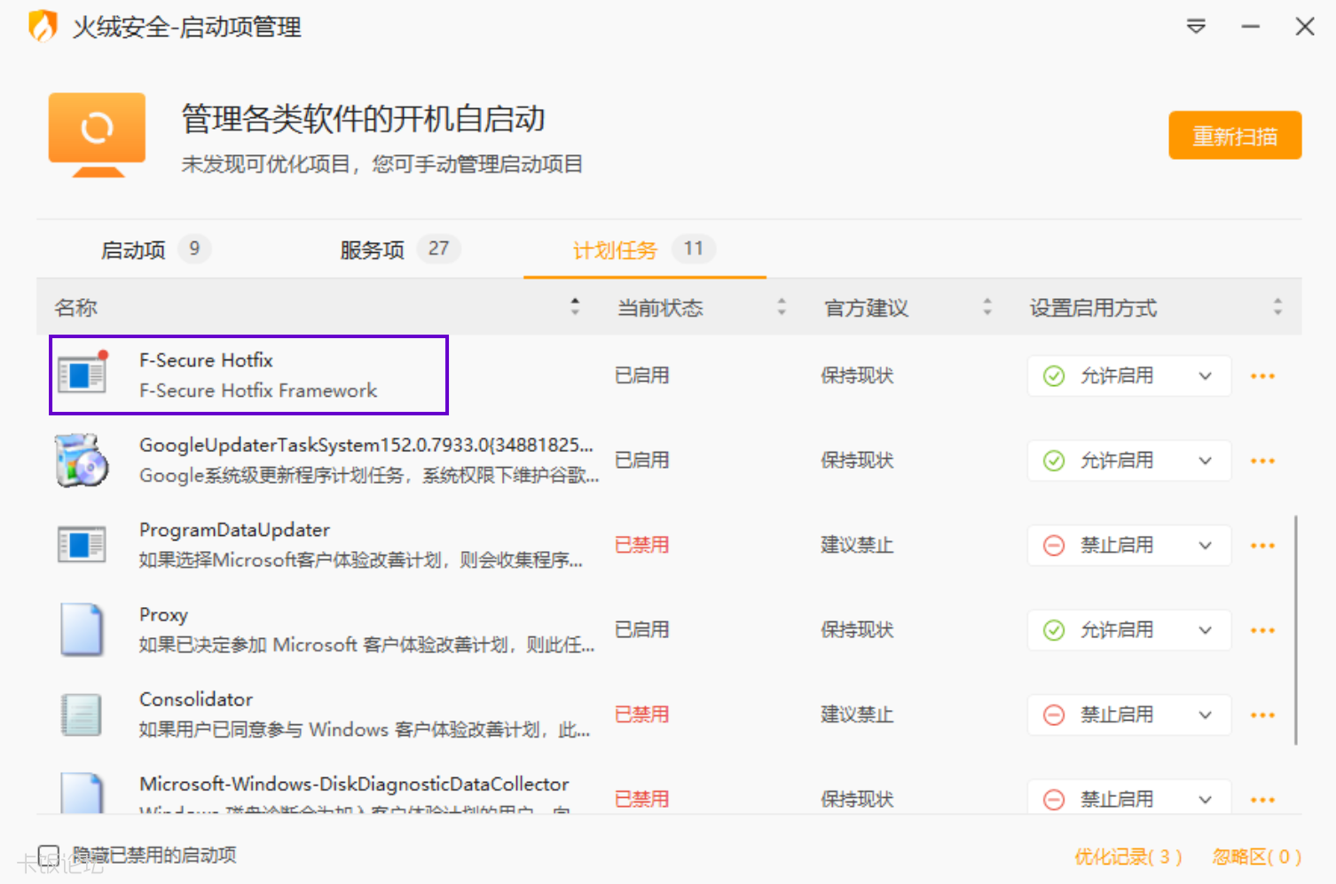Expand 允许启用 dropdown for GoogleUpdaterTaskSystem

pos(1129,461)
